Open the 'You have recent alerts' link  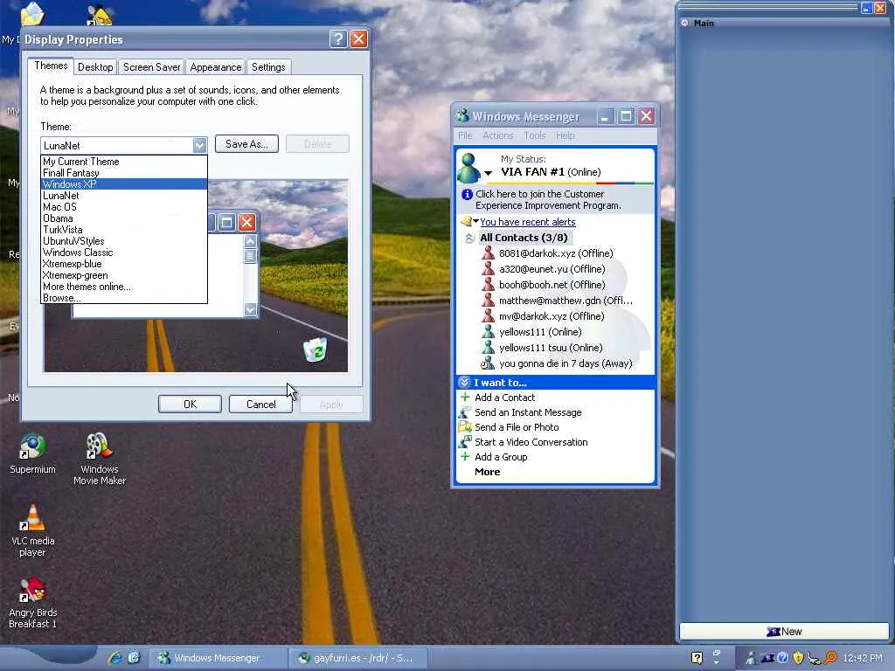[527, 222]
